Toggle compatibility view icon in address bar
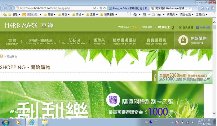This screenshot has width=217, height=126. 101,8
